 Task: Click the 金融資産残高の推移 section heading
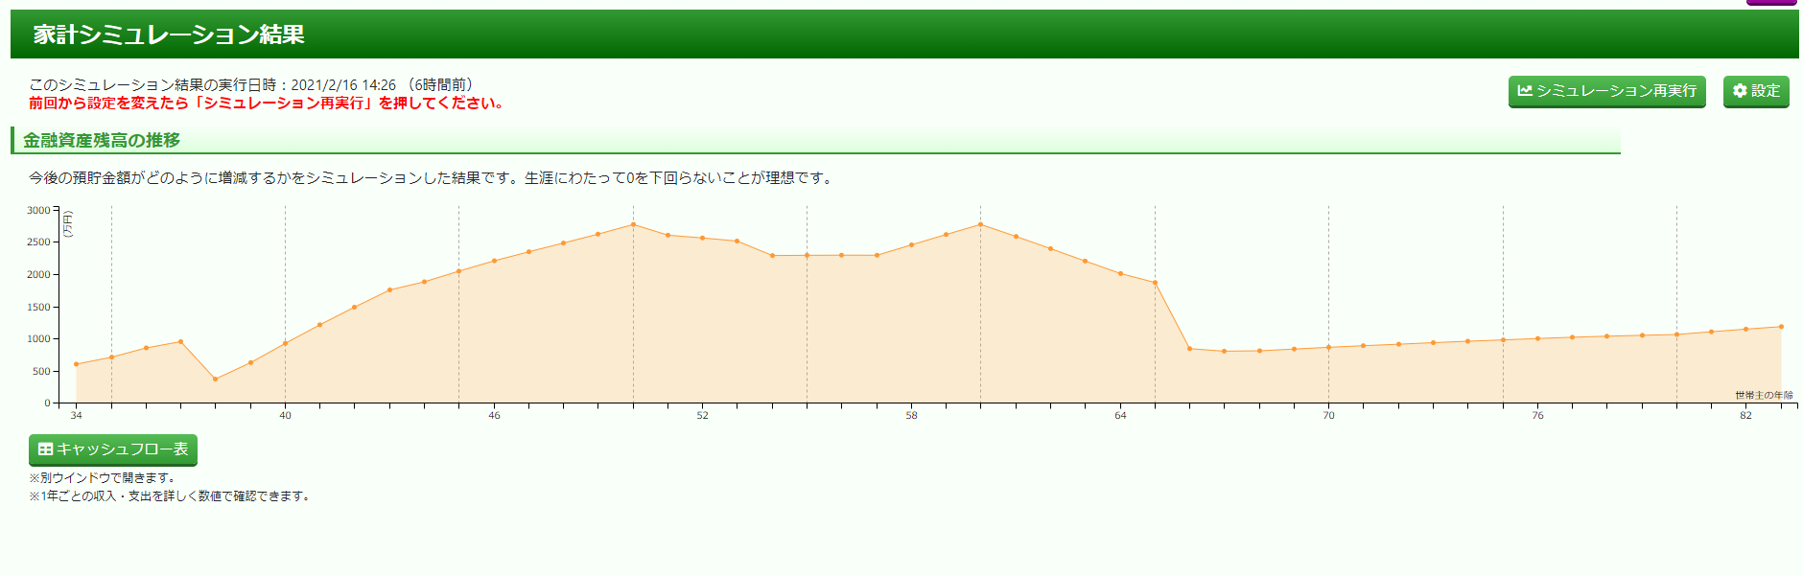click(102, 141)
